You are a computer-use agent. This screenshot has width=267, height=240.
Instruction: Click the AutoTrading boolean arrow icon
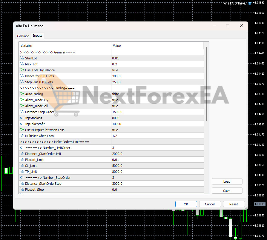click(22, 94)
